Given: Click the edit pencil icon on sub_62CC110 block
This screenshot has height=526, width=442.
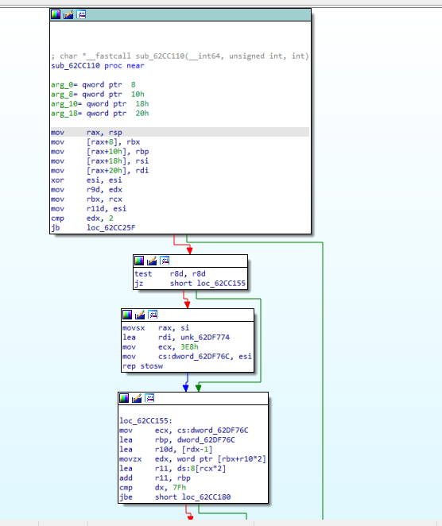Looking at the screenshot, I should pyautogui.click(x=68, y=14).
